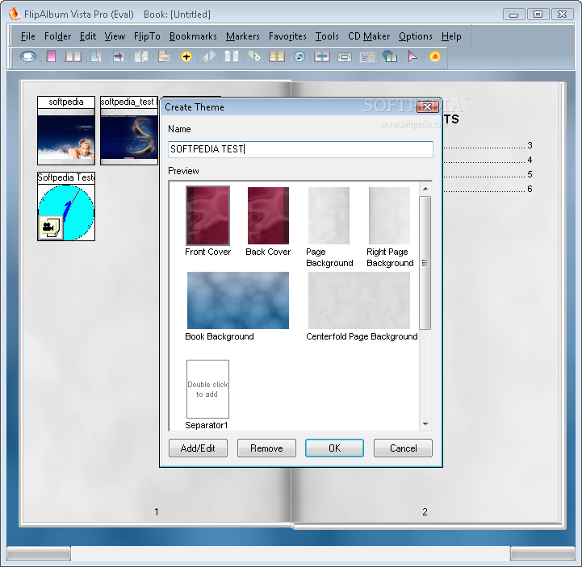Click the purple arrow pointer icon
582x567 pixels.
(412, 56)
